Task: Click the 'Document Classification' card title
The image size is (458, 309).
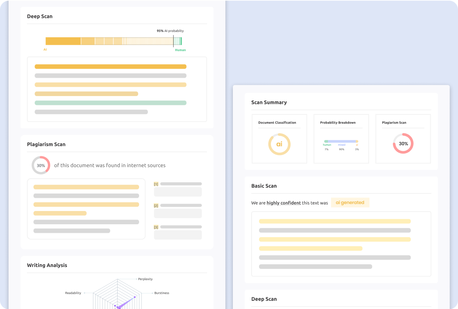Action: coord(277,122)
